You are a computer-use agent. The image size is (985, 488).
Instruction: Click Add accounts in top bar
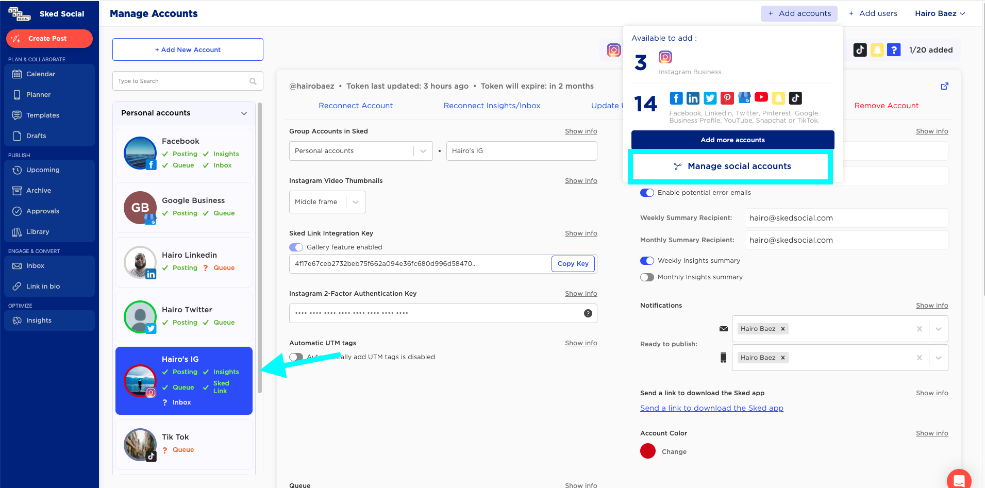coord(799,13)
